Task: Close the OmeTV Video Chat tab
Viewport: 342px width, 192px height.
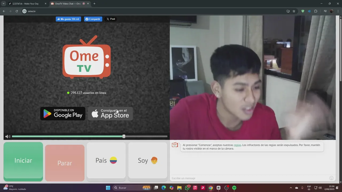Action: point(88,4)
